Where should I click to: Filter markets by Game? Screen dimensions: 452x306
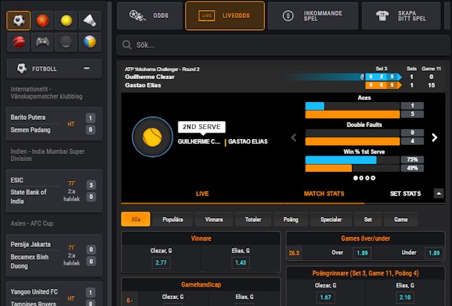401,220
